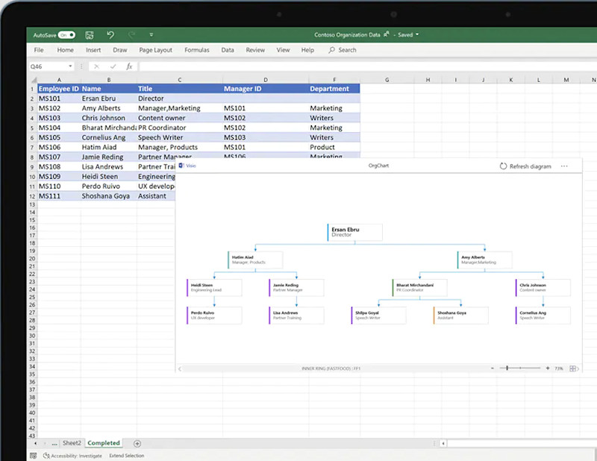Screen dimensions: 597x461
Task: Click the diagram panel left scroll arrow
Action: [x=180, y=369]
